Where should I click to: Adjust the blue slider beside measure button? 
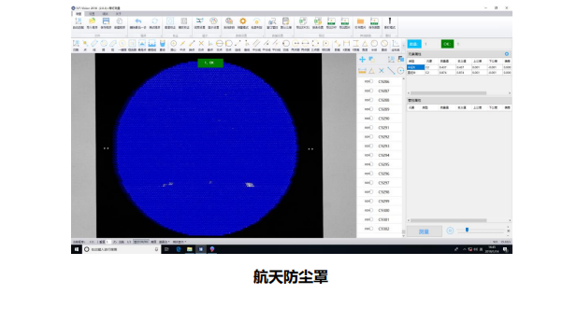(467, 230)
